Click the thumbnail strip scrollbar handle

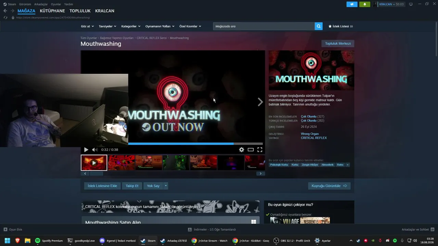96,174
